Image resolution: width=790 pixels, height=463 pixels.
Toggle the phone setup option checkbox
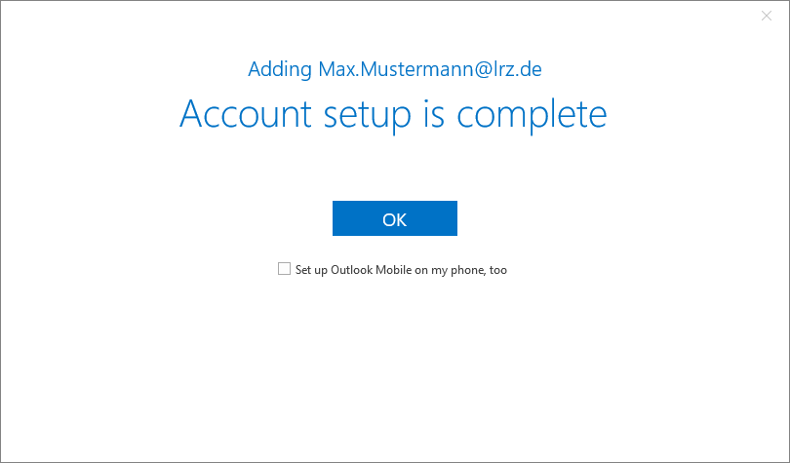click(x=285, y=269)
